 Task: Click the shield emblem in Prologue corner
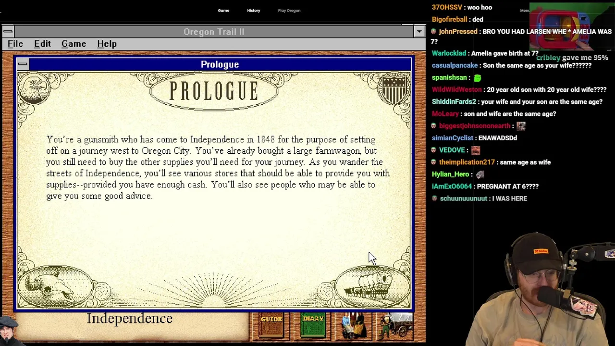click(394, 89)
